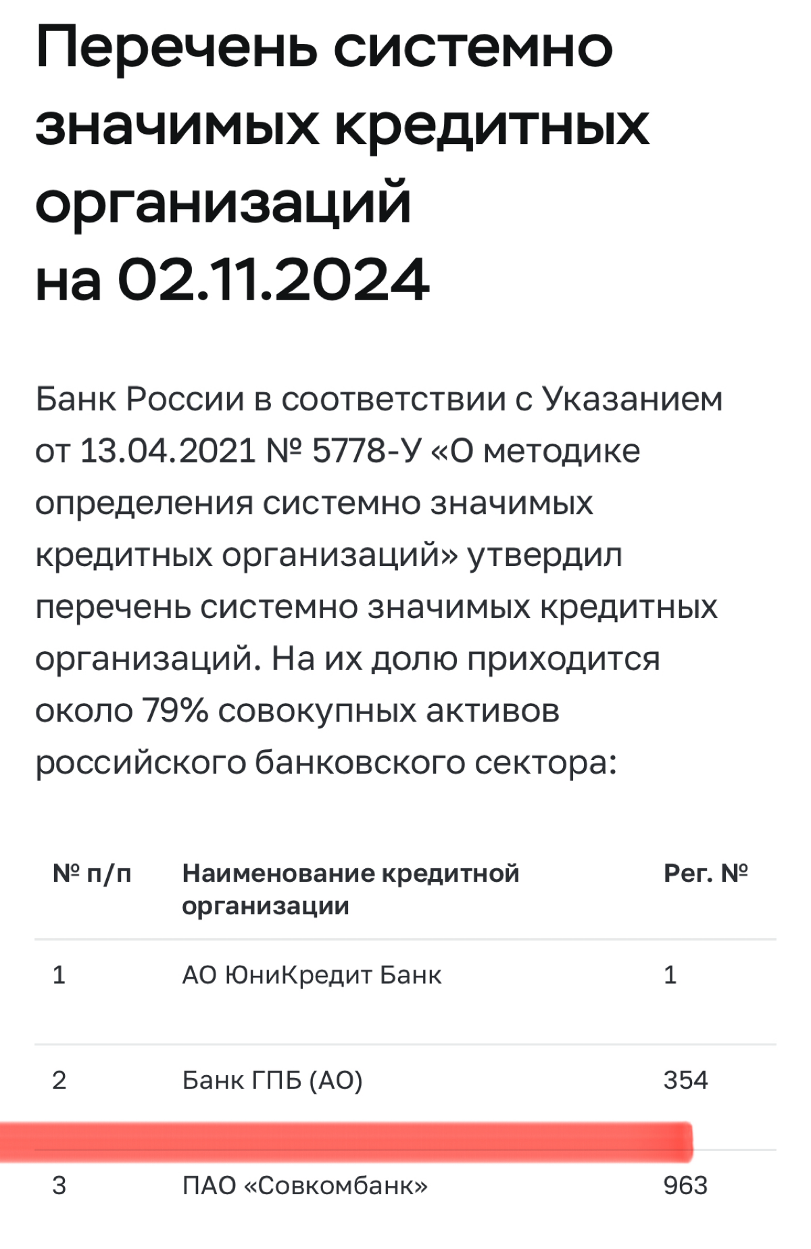Click the 'Рег. №' column header
Image resolution: width=811 pixels, height=1249 pixels.
706,873
